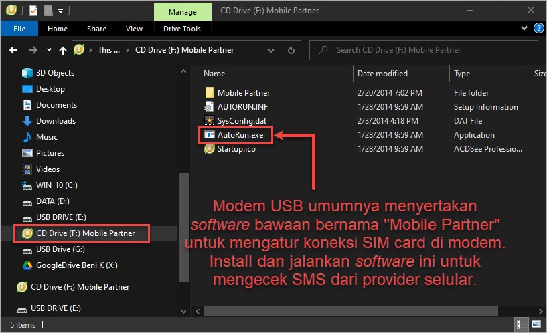Go forward with the Forward arrow
Screen dimensions: 547x333
(33, 51)
